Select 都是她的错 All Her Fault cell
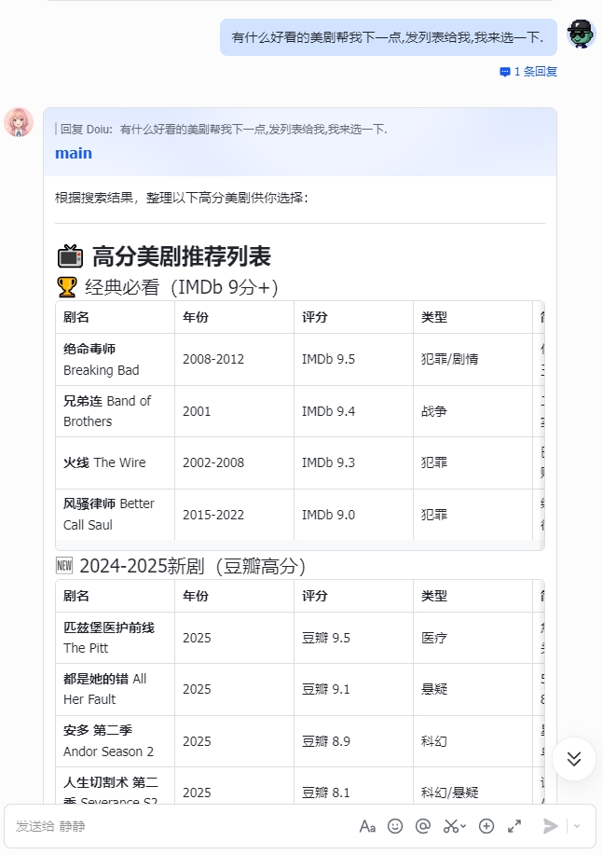The width and height of the screenshot is (603, 855). coord(115,689)
